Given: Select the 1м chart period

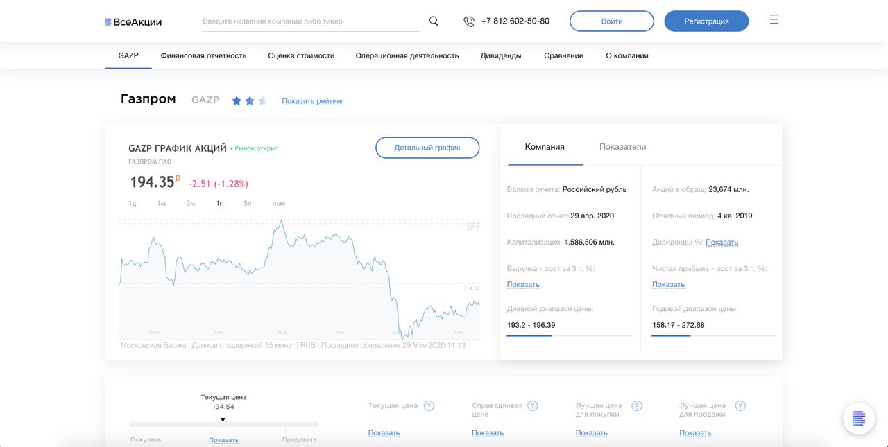Looking at the screenshot, I should pyautogui.click(x=161, y=203).
